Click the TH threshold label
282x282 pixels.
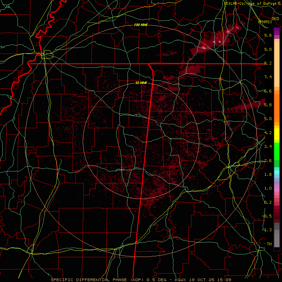(269, 244)
